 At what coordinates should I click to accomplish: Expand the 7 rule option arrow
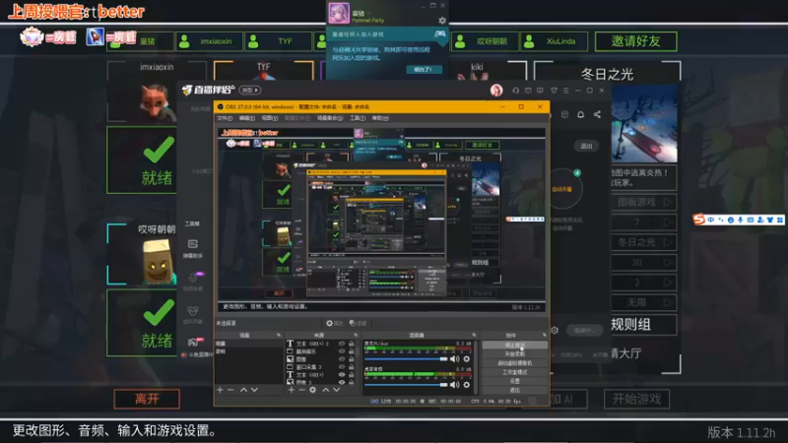pyautogui.click(x=668, y=222)
